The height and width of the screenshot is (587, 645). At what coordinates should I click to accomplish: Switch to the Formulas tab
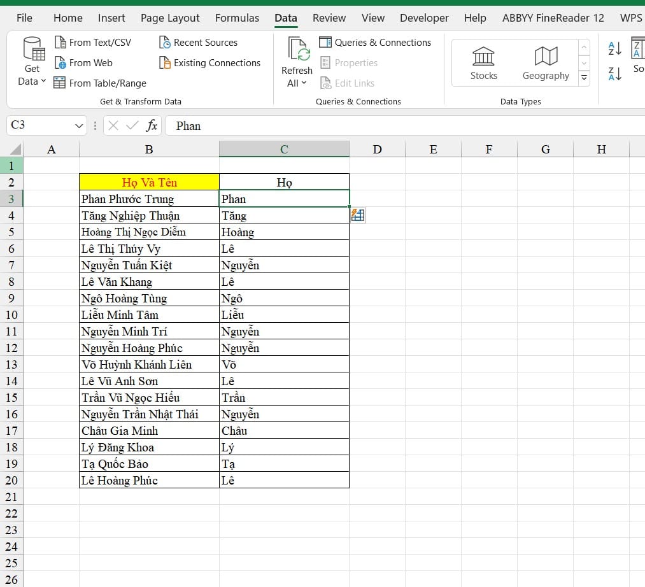pyautogui.click(x=237, y=18)
